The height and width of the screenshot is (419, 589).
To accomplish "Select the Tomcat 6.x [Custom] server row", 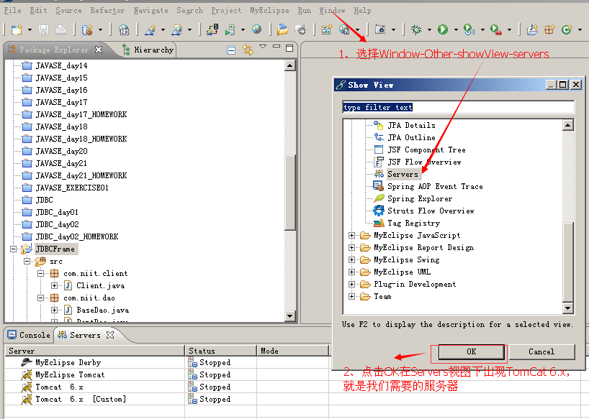I will tap(81, 399).
